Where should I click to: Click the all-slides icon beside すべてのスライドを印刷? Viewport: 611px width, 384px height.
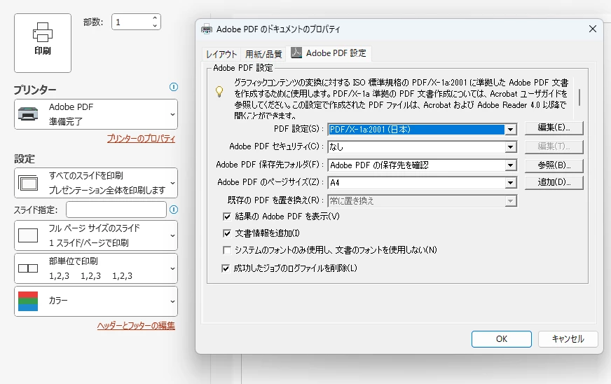tap(28, 183)
